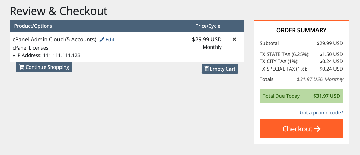Remove cPanel Admin Cloud using X icon
Viewport: 360px width, 155px height.
coord(234,39)
